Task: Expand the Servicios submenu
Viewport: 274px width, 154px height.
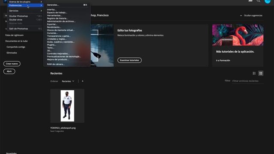Action: click(25, 11)
